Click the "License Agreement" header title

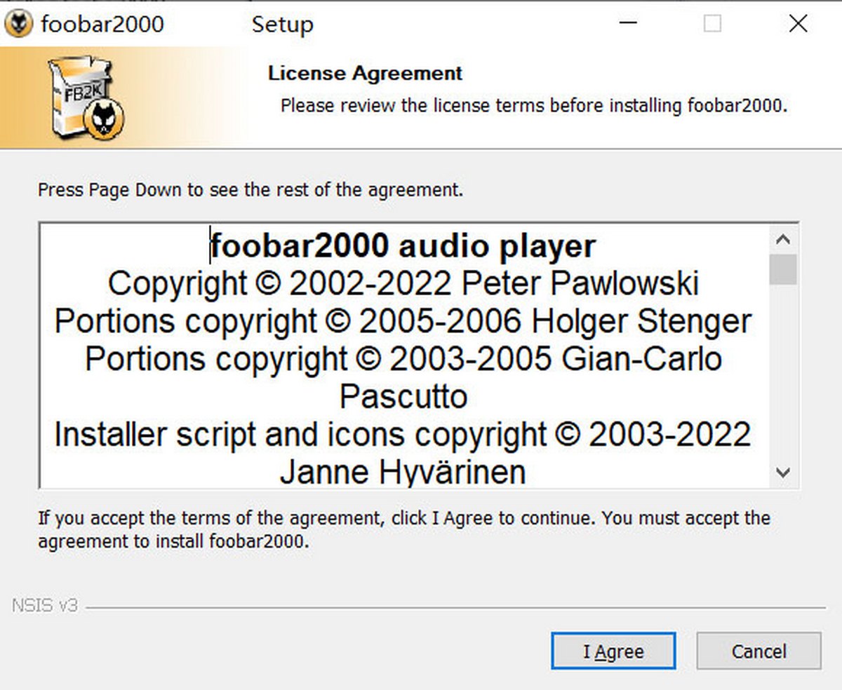point(365,74)
